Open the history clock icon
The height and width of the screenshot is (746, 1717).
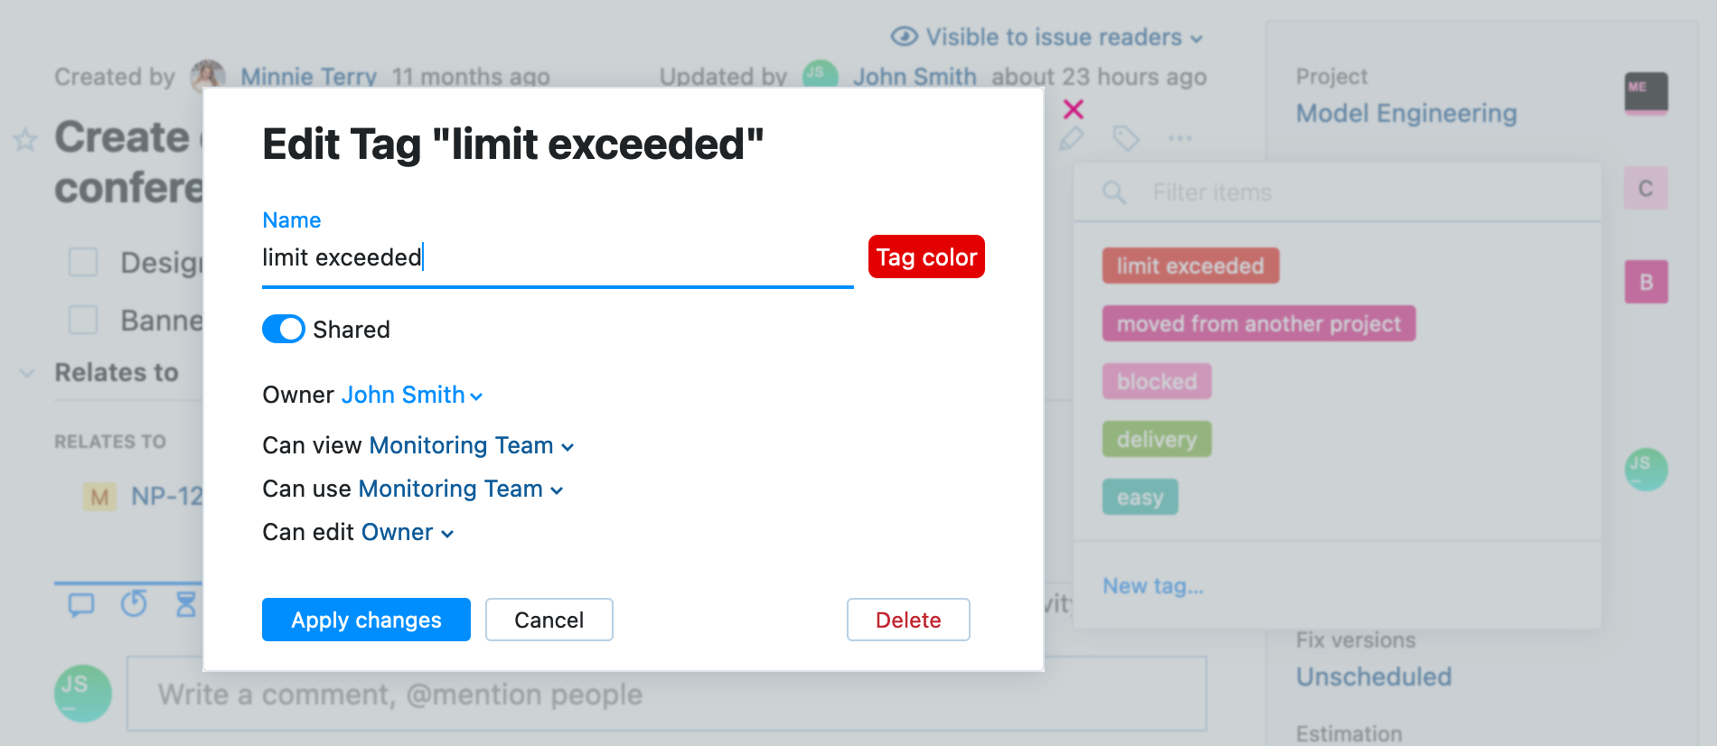tap(133, 605)
